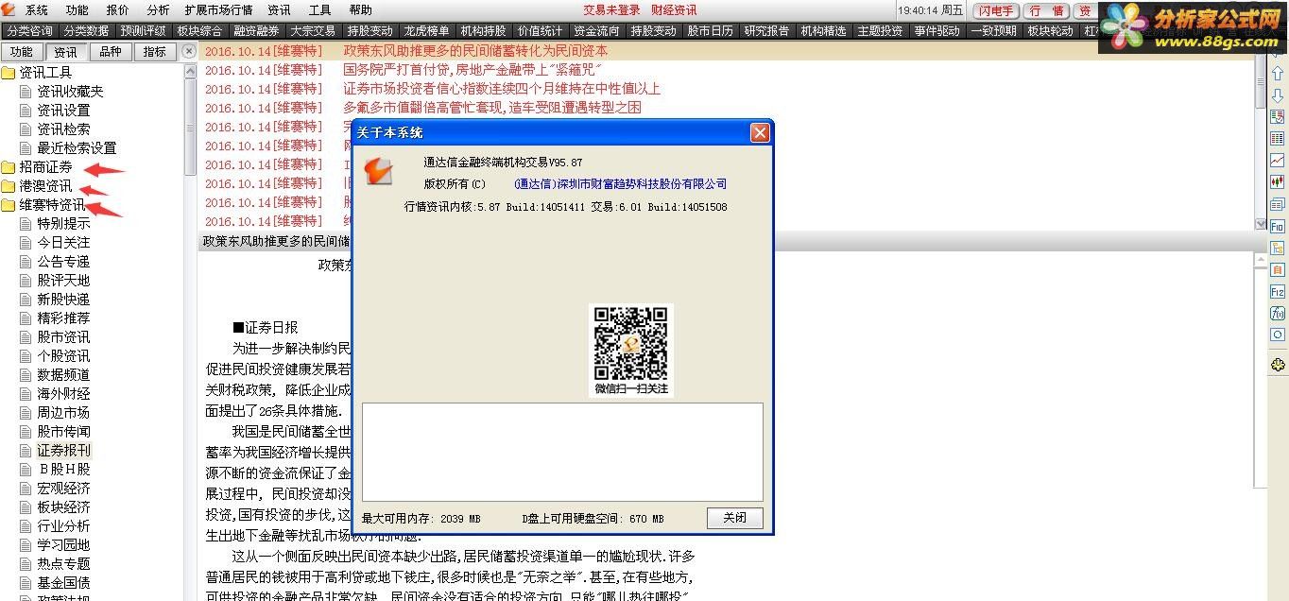Open the 工具 menu
Viewport: 1289px width, 601px height.
coord(320,10)
